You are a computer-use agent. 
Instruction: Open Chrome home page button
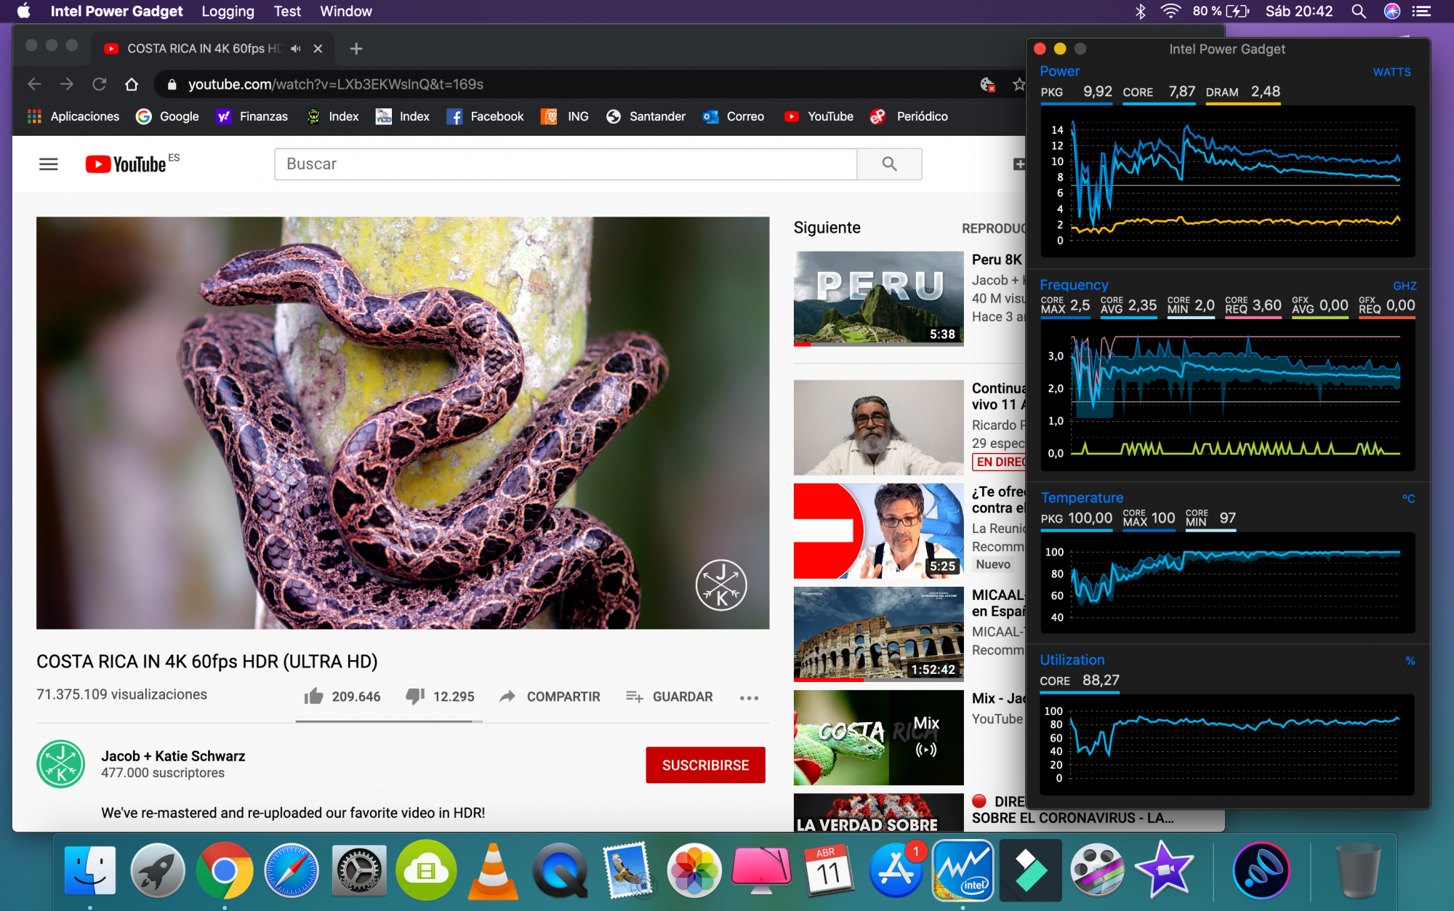pos(132,84)
